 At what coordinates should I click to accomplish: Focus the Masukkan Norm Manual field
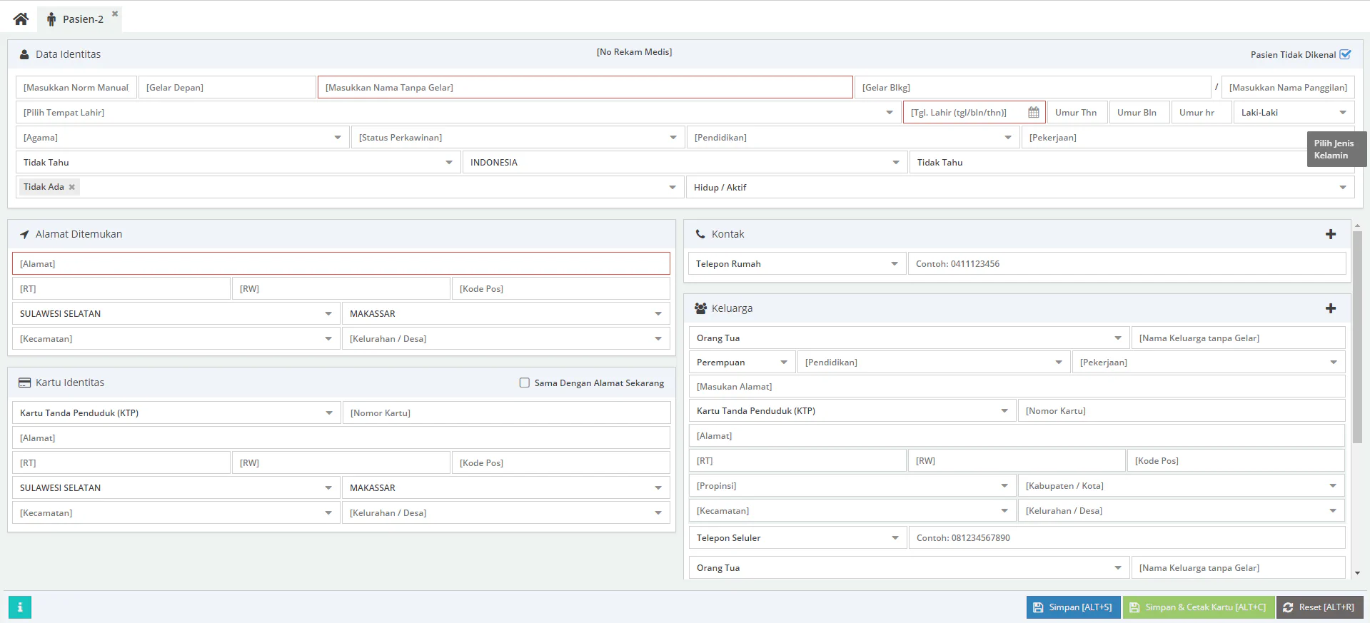[76, 87]
